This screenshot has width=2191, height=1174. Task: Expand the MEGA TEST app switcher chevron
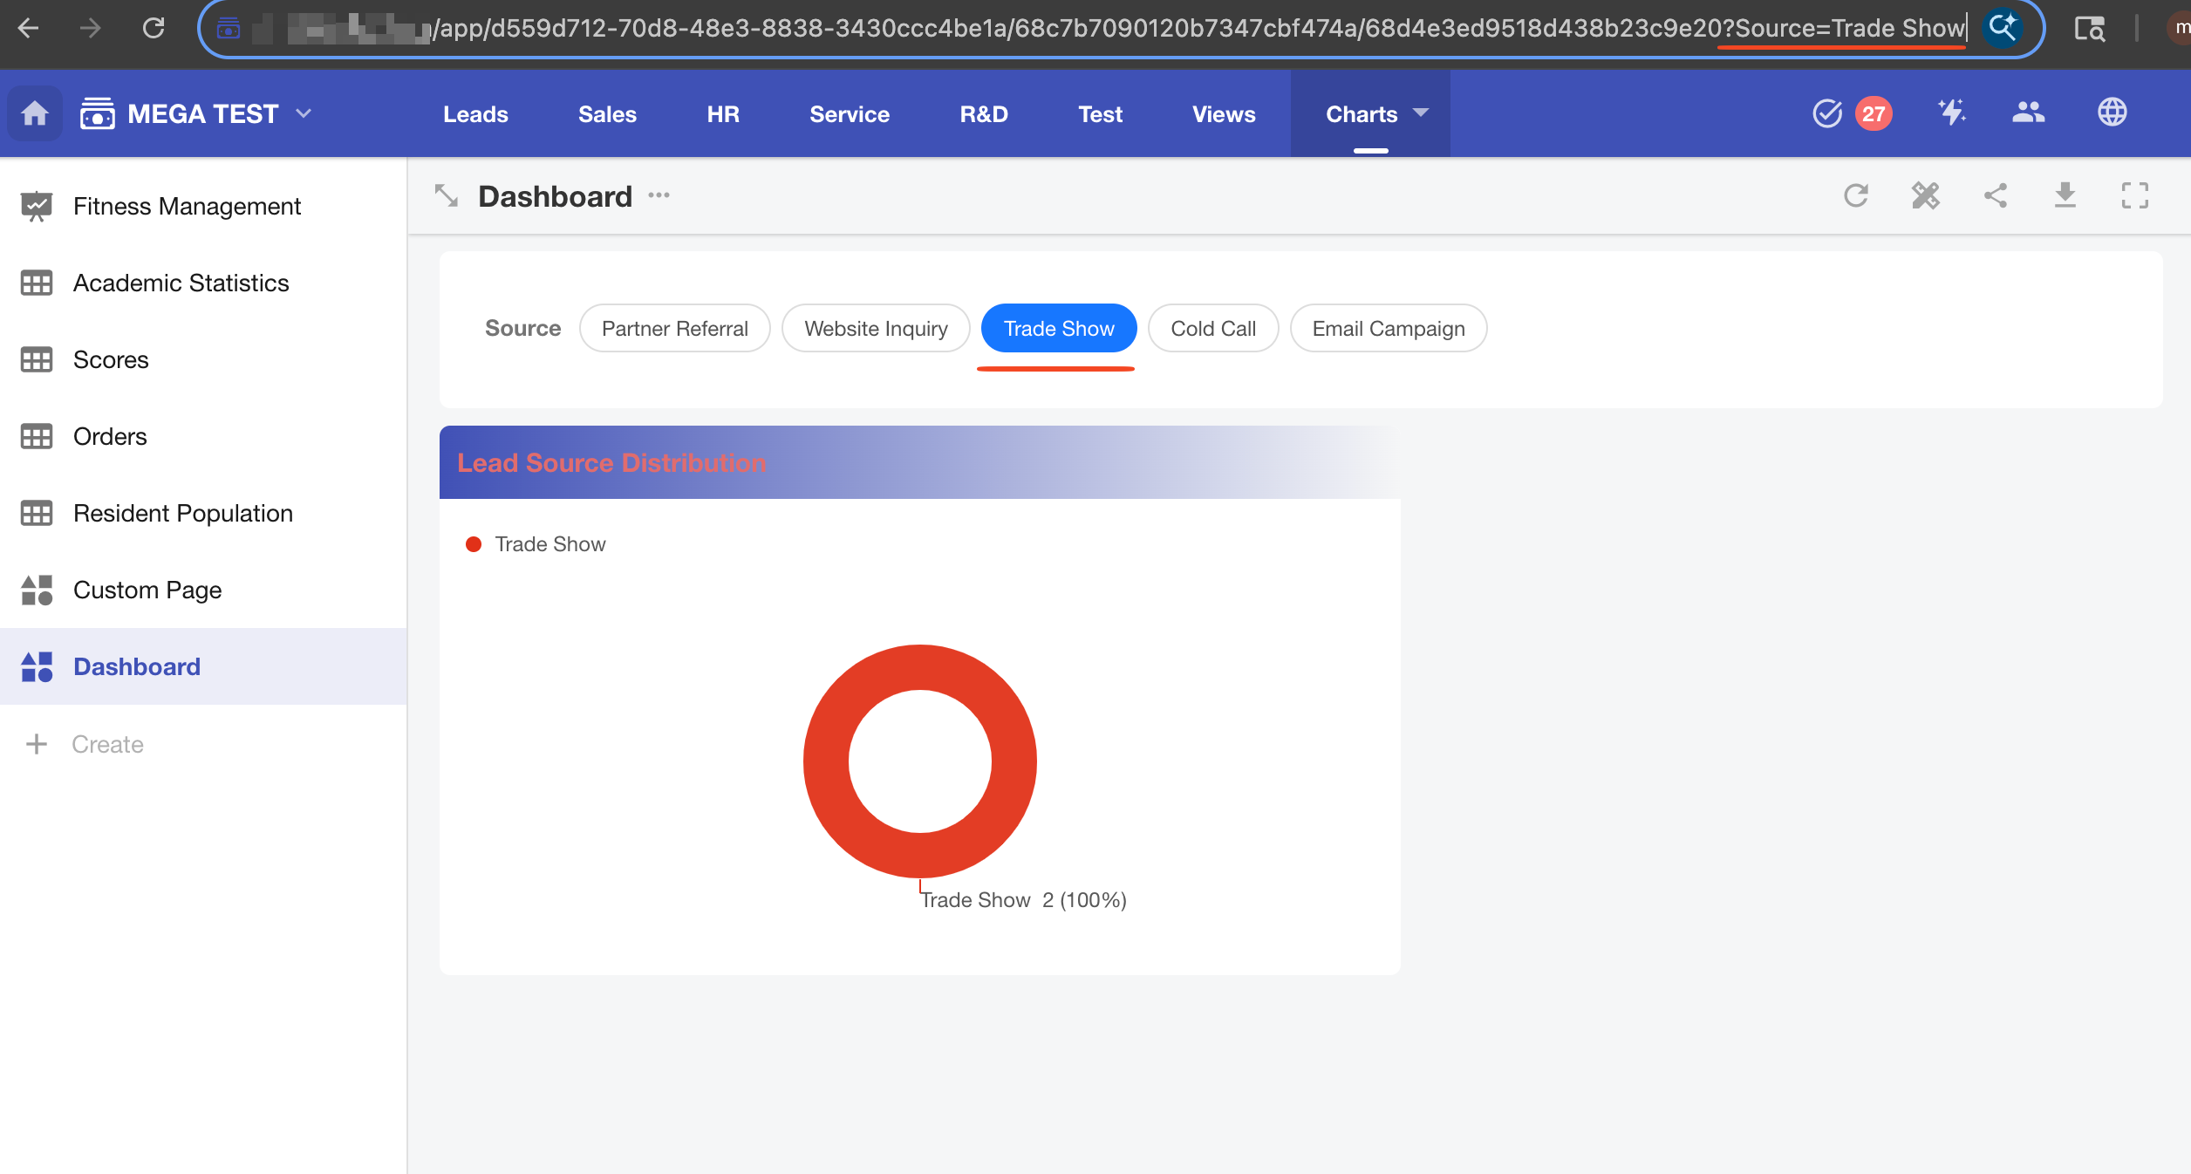[x=304, y=113]
